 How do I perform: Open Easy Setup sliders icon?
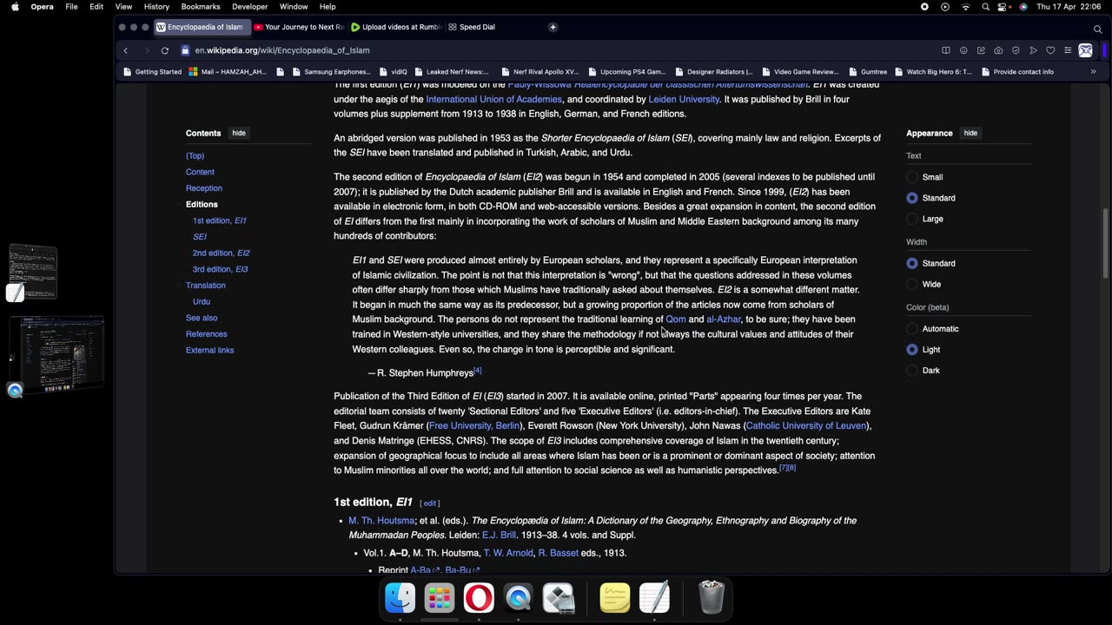(x=1068, y=50)
